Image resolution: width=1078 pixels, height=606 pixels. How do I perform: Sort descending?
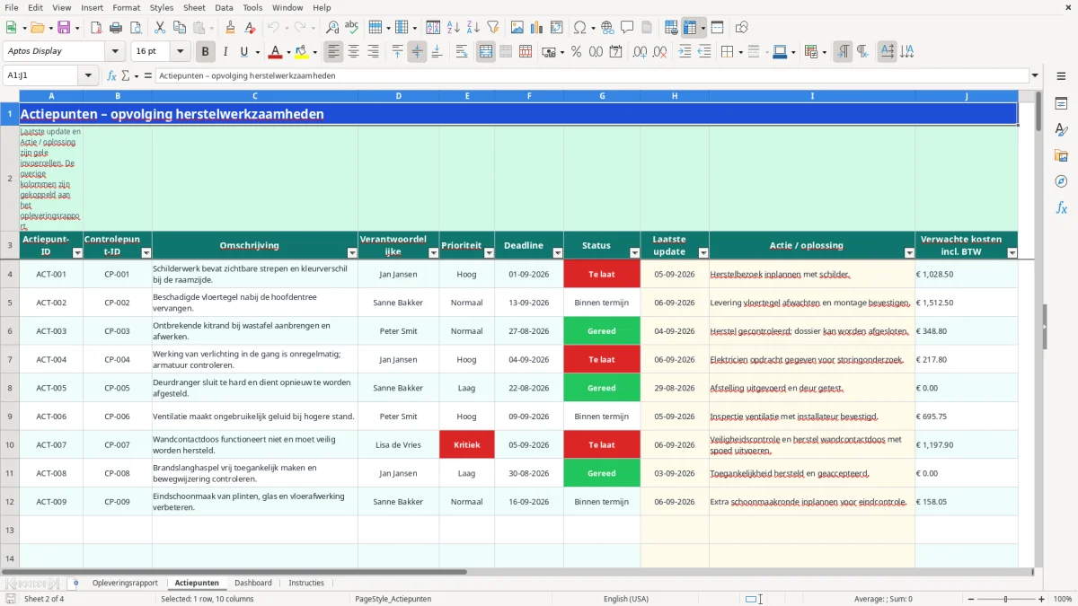(473, 28)
